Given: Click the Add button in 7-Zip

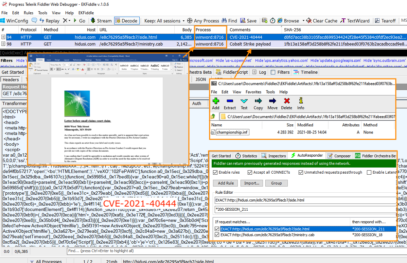Looking at the screenshot, I should (x=215, y=104).
